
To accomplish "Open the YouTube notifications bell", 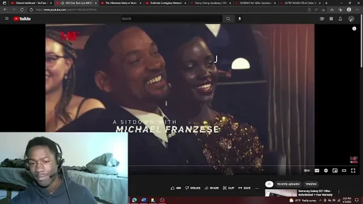I will click(340, 19).
